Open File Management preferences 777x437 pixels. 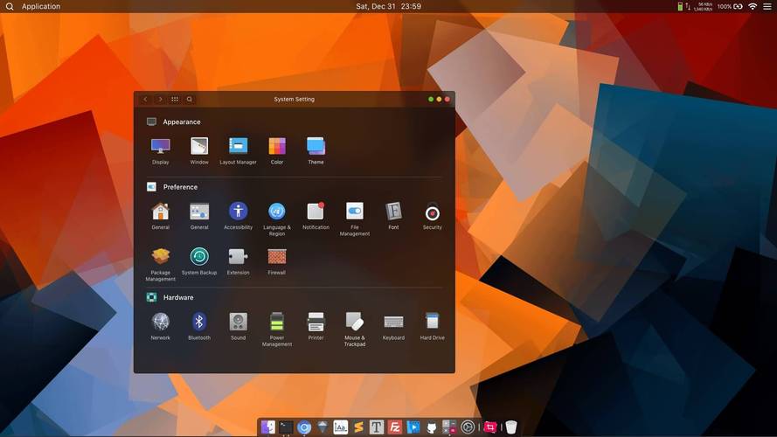354,219
